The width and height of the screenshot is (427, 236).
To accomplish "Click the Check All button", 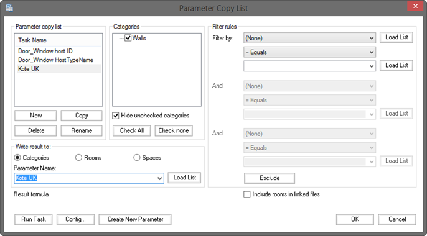I will click(x=132, y=130).
